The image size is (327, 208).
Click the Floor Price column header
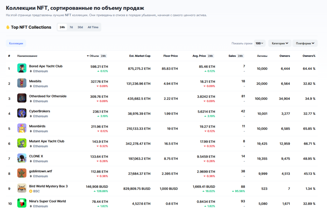pos(170,56)
